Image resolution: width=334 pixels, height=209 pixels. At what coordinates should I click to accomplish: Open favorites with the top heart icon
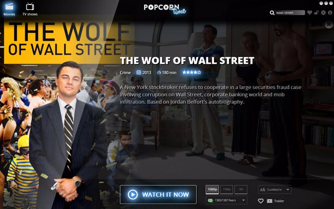click(x=310, y=12)
